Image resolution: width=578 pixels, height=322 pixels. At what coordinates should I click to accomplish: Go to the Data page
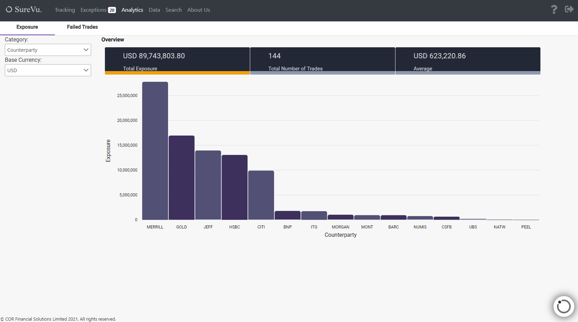tap(154, 10)
